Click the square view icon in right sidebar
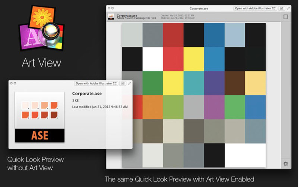This screenshot has height=187, width=299. tap(286, 17)
